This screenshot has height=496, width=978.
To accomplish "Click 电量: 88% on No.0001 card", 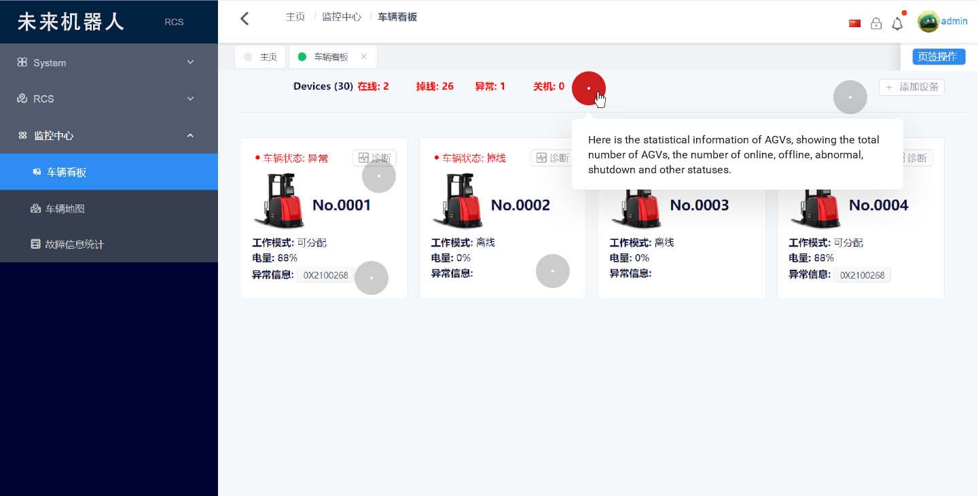I will 274,258.
